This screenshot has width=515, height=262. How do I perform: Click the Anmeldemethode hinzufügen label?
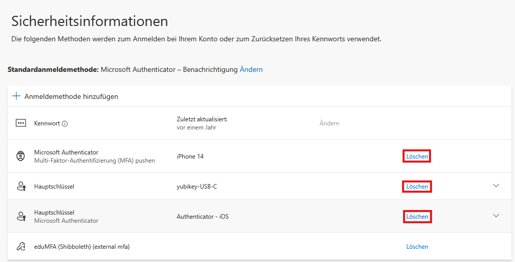coord(71,96)
